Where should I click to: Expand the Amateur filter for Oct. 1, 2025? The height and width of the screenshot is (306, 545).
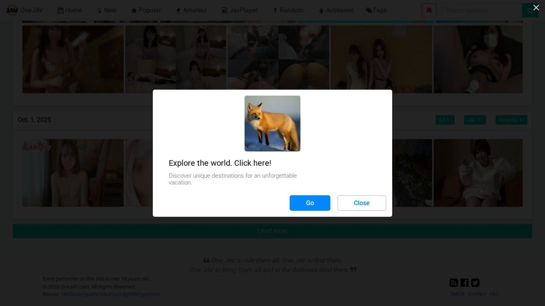click(x=511, y=120)
